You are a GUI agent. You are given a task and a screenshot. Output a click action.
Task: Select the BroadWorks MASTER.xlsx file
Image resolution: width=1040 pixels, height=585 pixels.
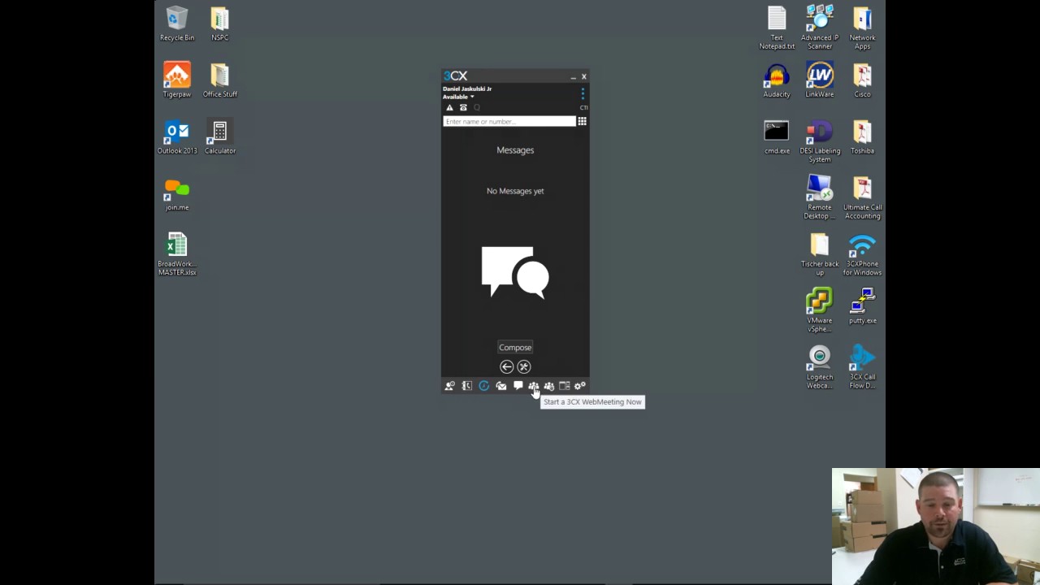point(177,253)
